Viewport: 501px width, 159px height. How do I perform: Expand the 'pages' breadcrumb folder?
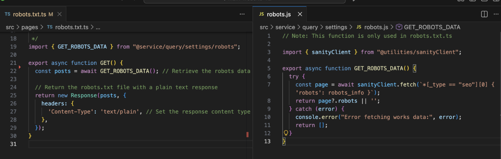(30, 27)
